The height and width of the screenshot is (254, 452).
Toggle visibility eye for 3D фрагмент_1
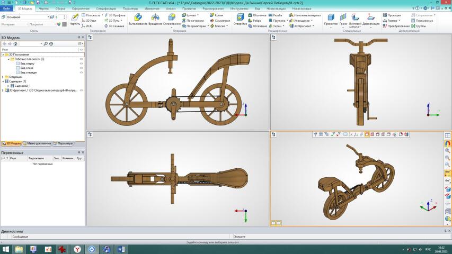click(x=81, y=90)
